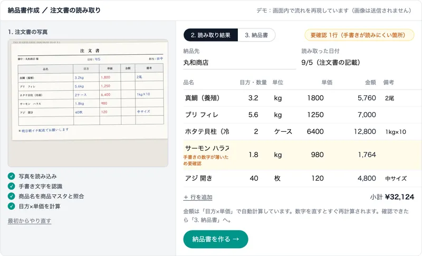Click amount 1,764
This screenshot has height=256, width=422.
[367, 155]
